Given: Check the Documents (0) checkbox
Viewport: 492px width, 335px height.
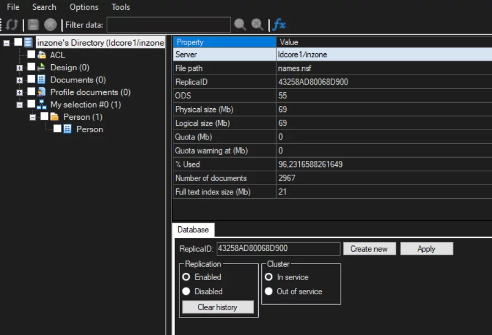Looking at the screenshot, I should click(x=31, y=80).
